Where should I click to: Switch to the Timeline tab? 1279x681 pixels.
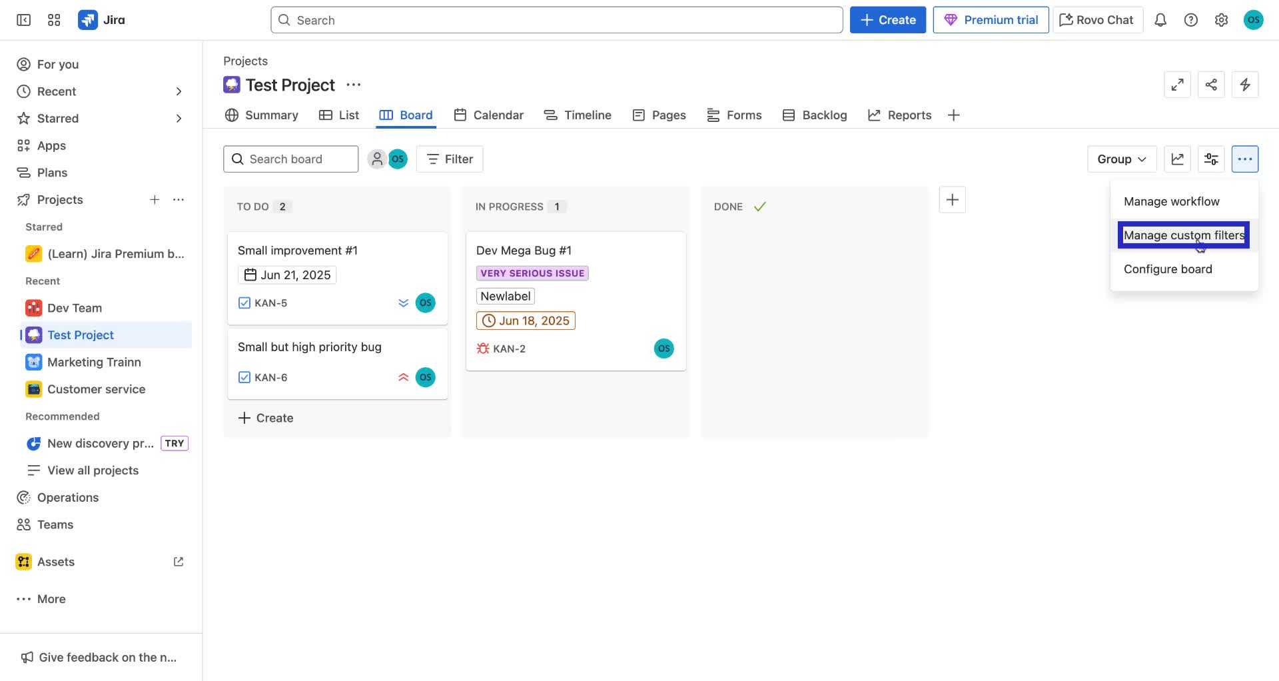tap(587, 115)
